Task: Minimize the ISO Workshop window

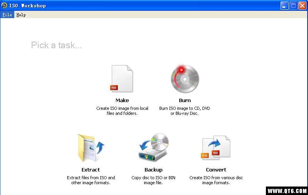Action: [x=284, y=6]
